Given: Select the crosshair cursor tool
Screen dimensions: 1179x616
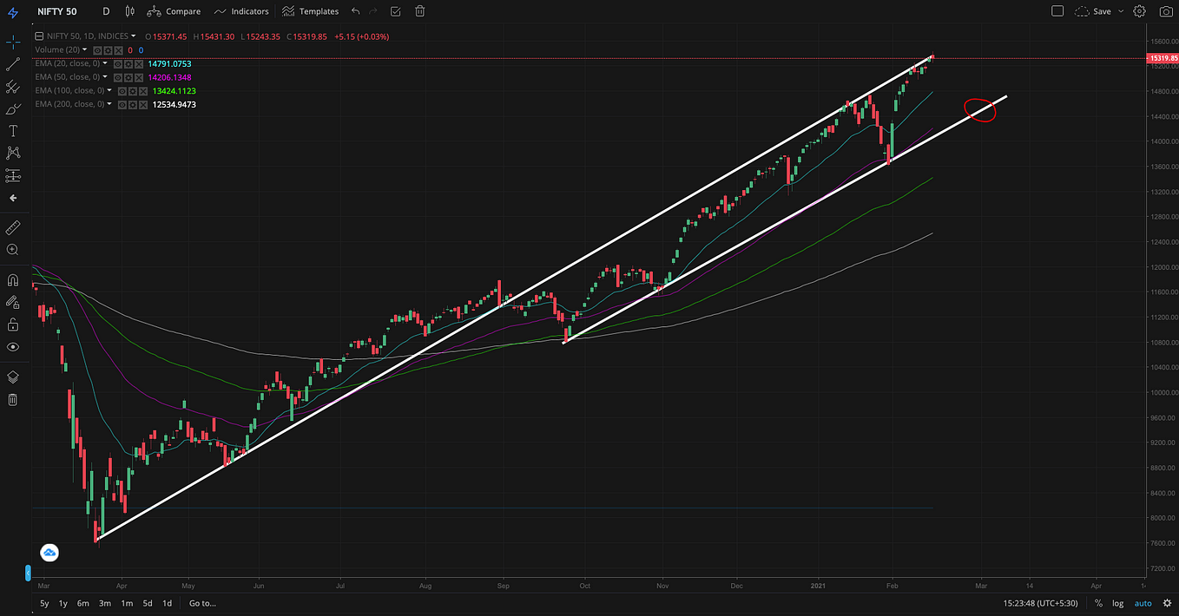Looking at the screenshot, I should (x=13, y=42).
